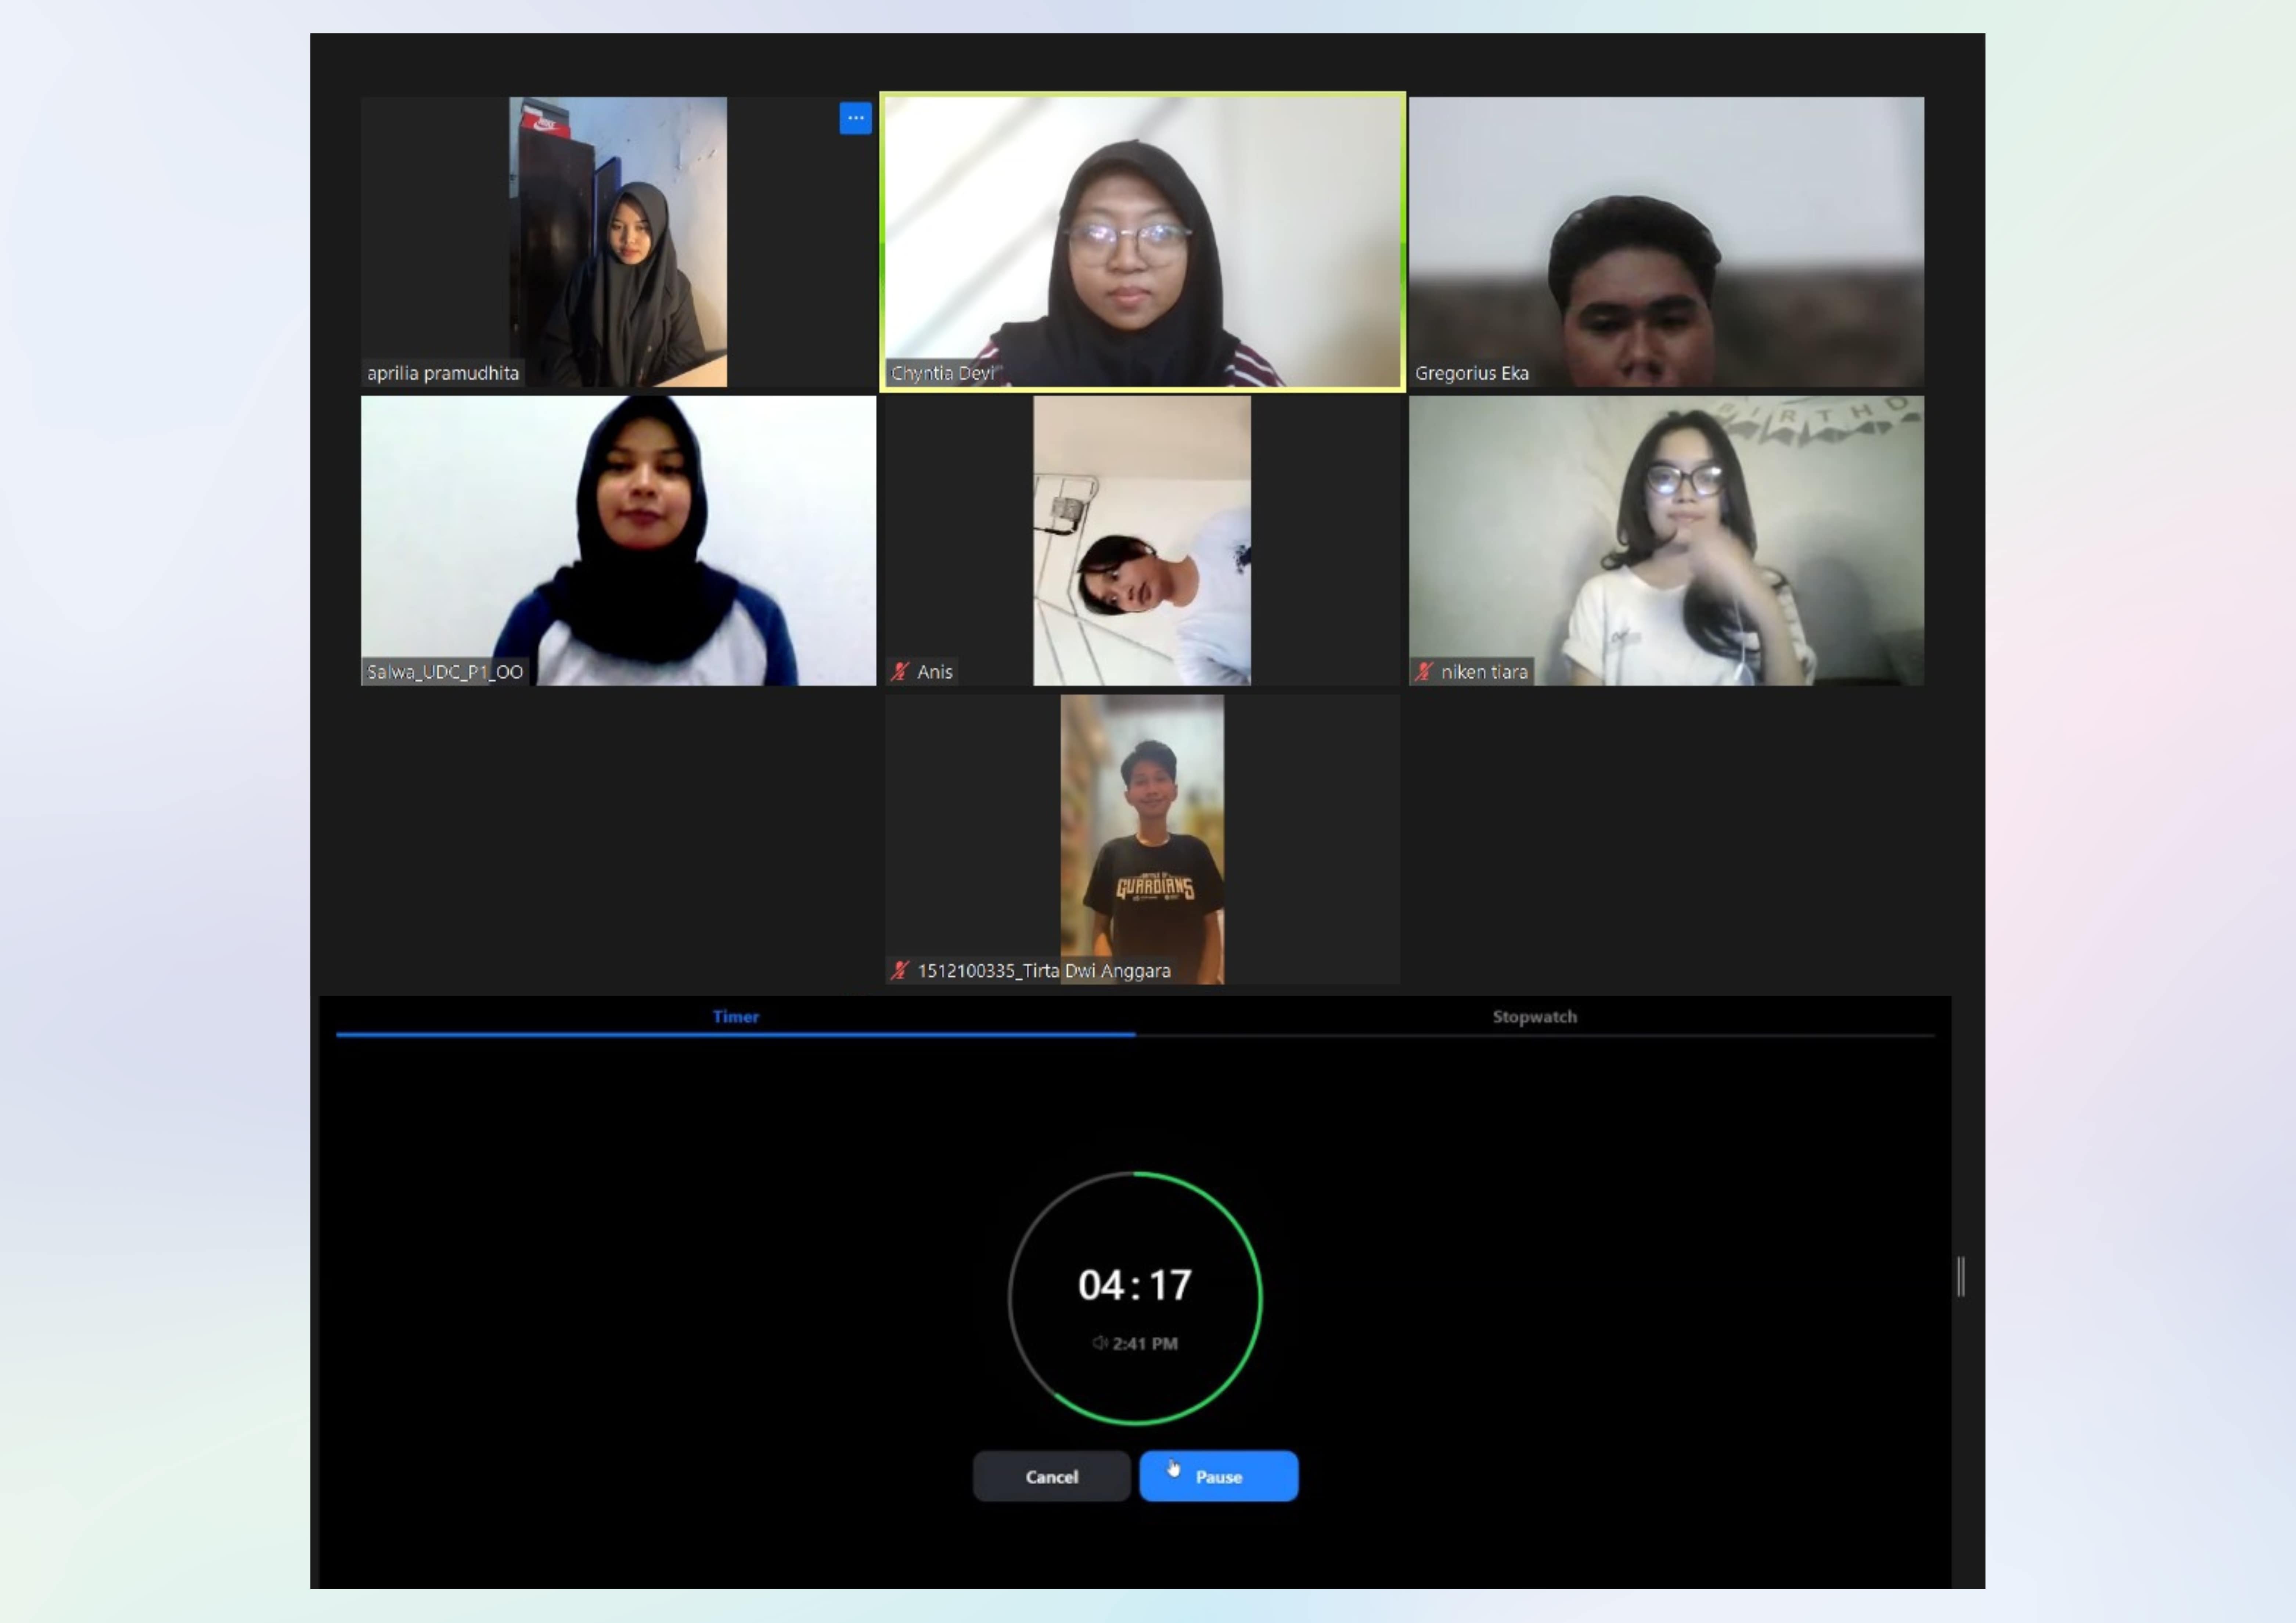Select Tirta Dwi Anggara's video tile
2296x1623 pixels.
tap(1142, 840)
